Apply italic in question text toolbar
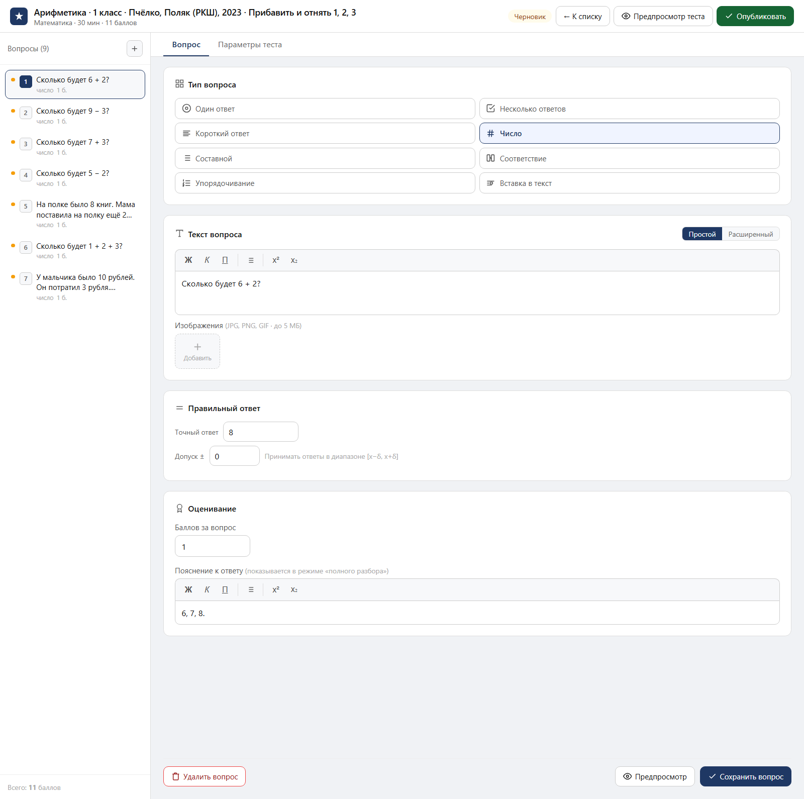 tap(207, 260)
